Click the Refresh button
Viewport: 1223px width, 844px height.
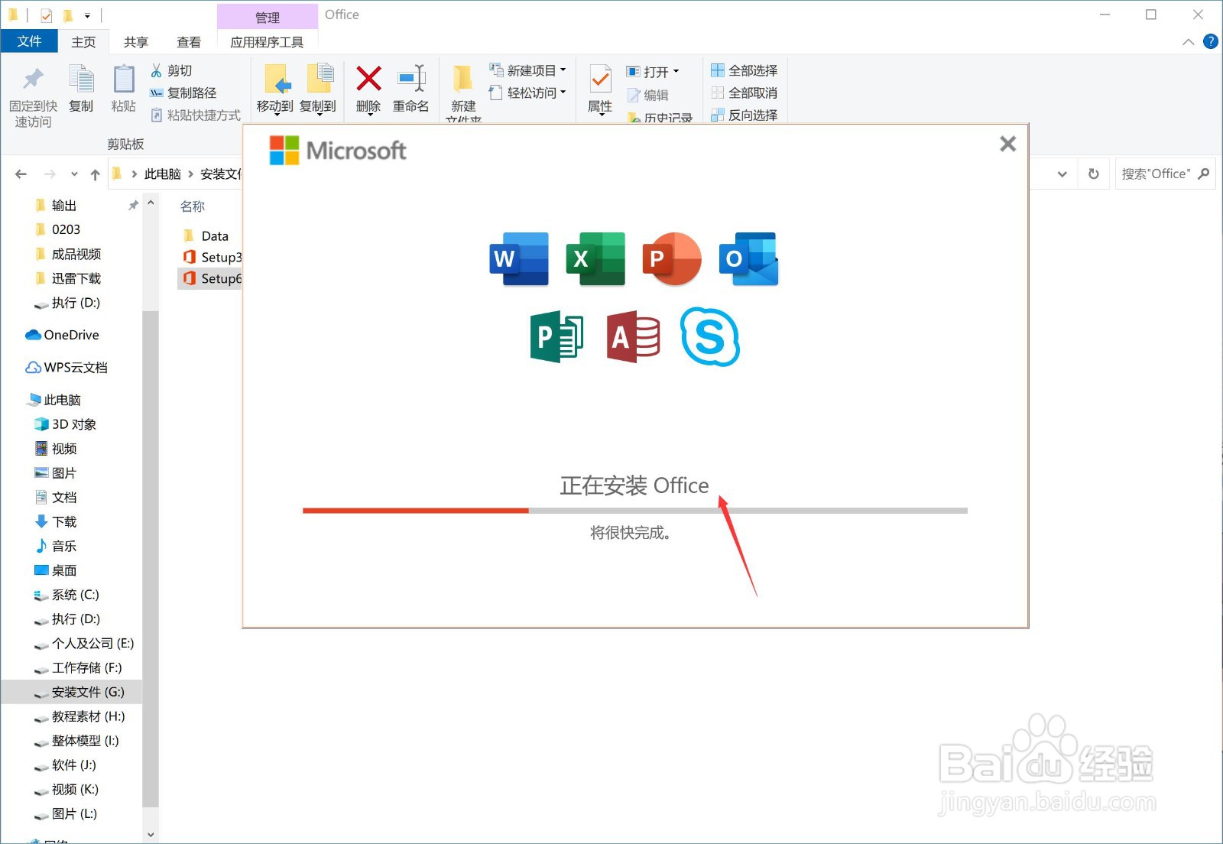pyautogui.click(x=1093, y=174)
